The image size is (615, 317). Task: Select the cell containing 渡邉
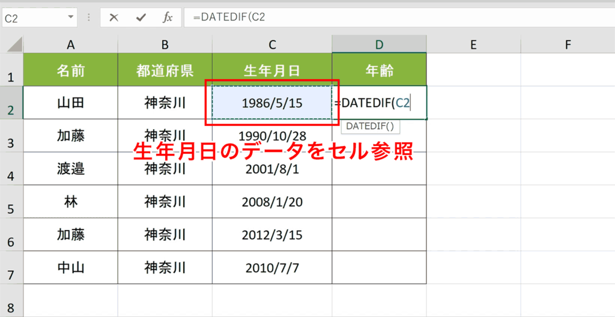71,169
